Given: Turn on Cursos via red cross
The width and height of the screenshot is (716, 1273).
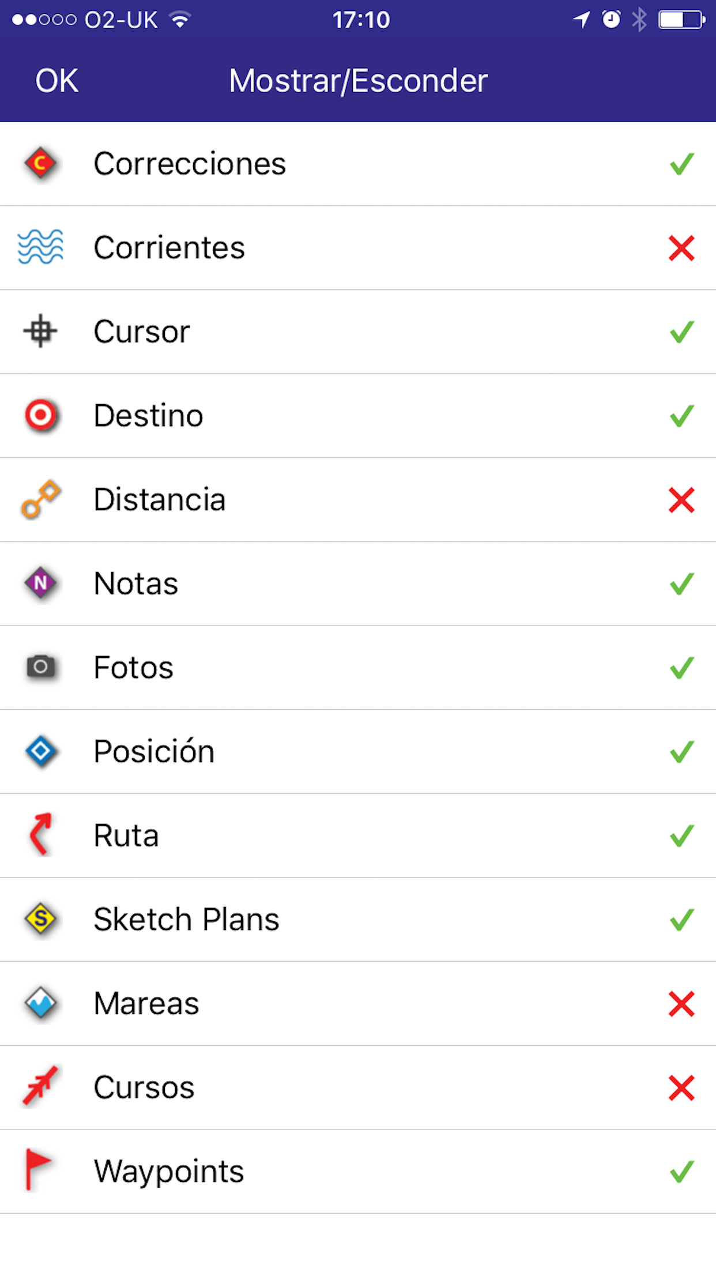Looking at the screenshot, I should pos(681,1088).
